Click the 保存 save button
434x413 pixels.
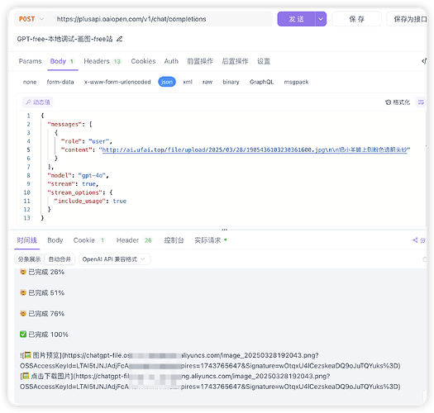(357, 19)
